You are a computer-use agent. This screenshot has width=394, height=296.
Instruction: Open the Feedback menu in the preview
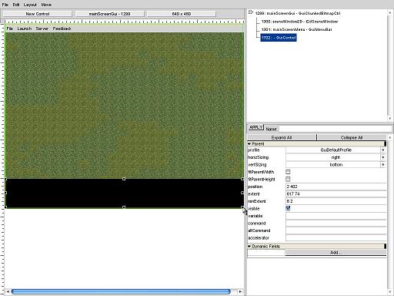click(62, 29)
